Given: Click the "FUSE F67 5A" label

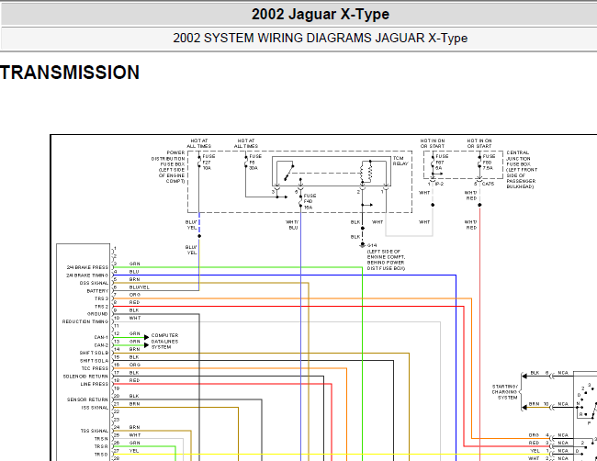Looking at the screenshot, I should coord(442,163).
